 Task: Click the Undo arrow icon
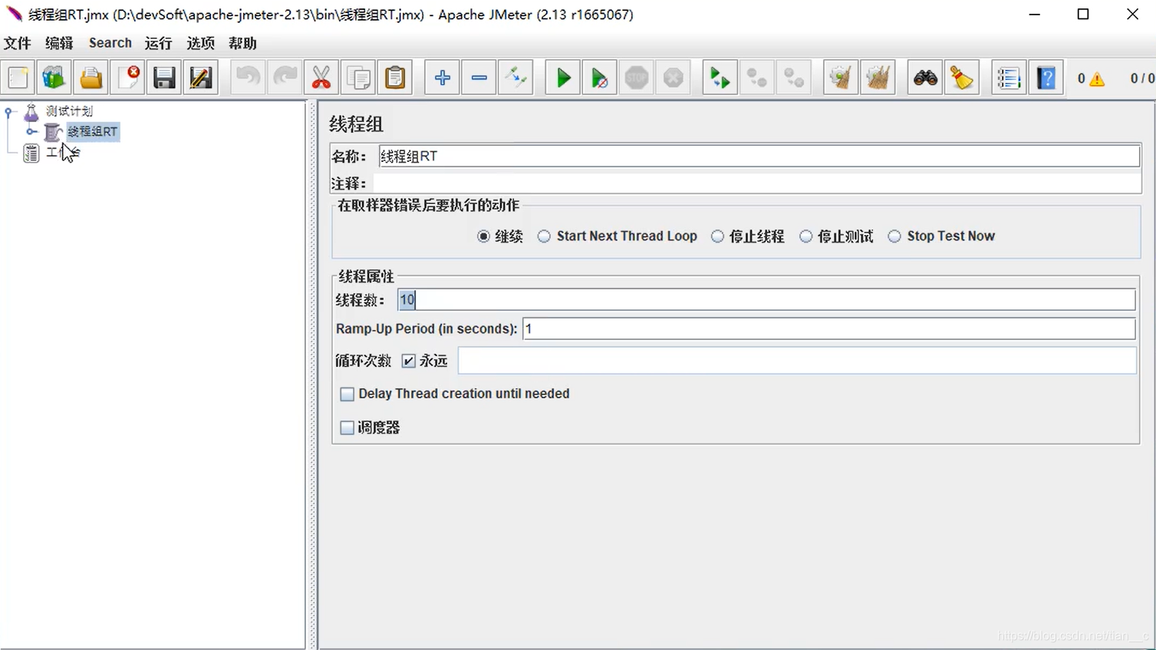[248, 78]
